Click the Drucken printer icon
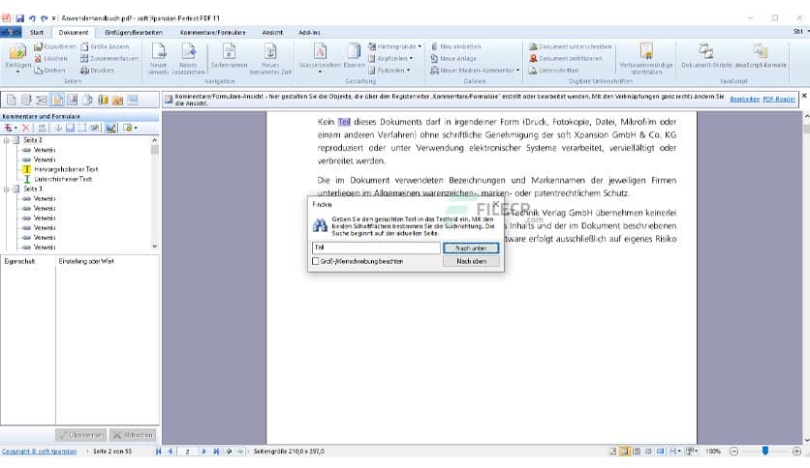Viewport: 810px width, 468px height. [x=84, y=70]
